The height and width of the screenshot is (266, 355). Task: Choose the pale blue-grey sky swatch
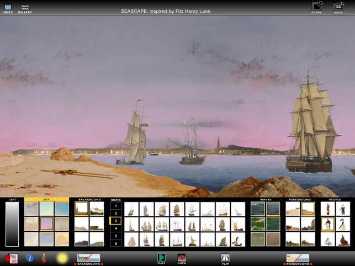46,240
